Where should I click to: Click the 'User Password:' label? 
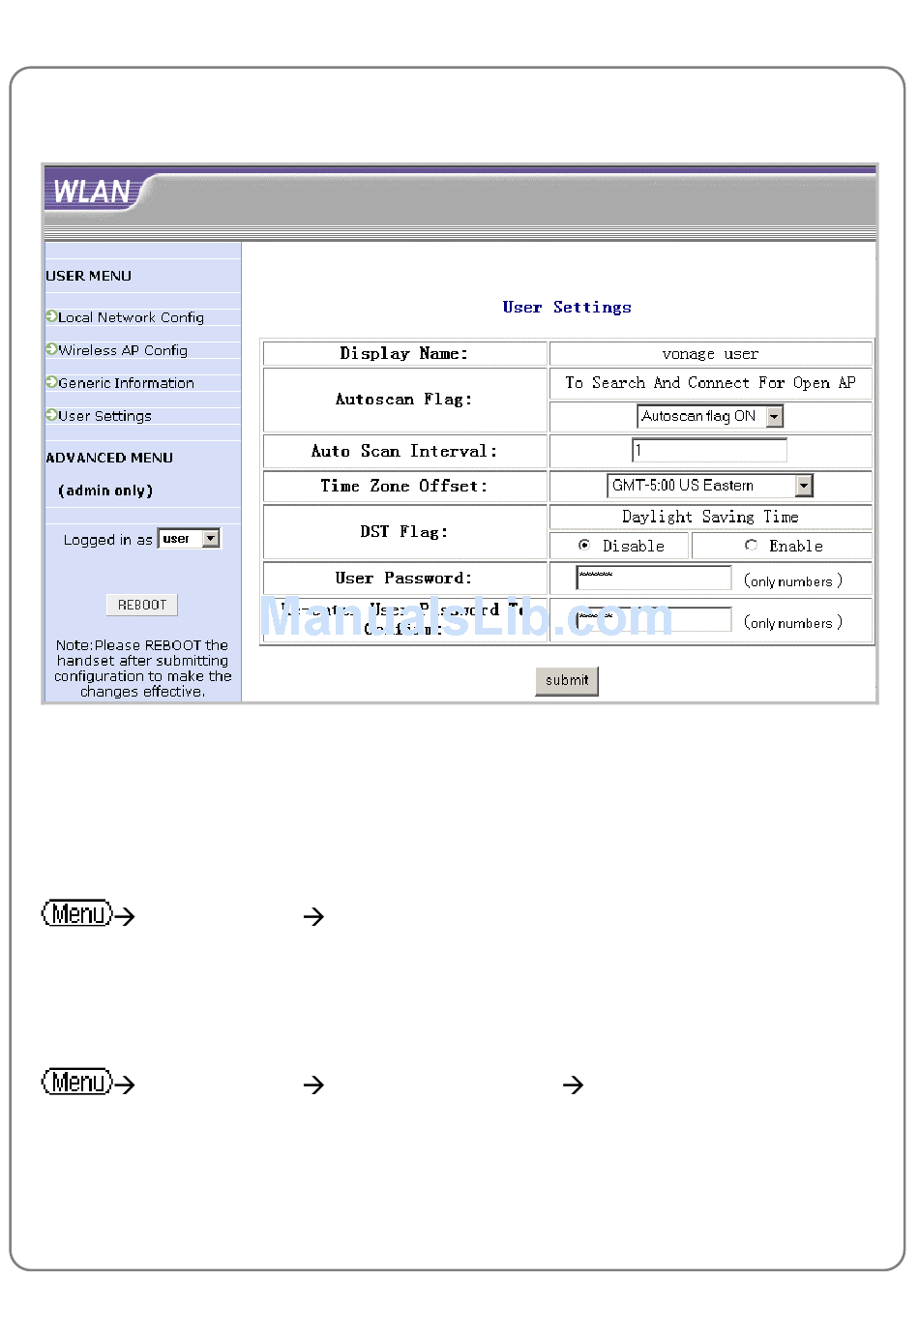click(404, 579)
